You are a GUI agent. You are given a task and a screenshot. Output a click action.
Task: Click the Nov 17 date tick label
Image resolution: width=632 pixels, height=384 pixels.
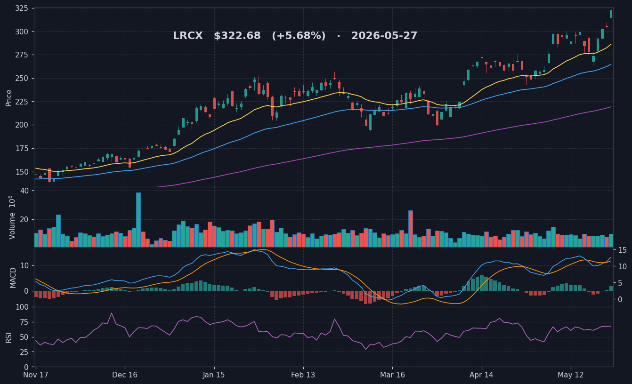(x=36, y=375)
